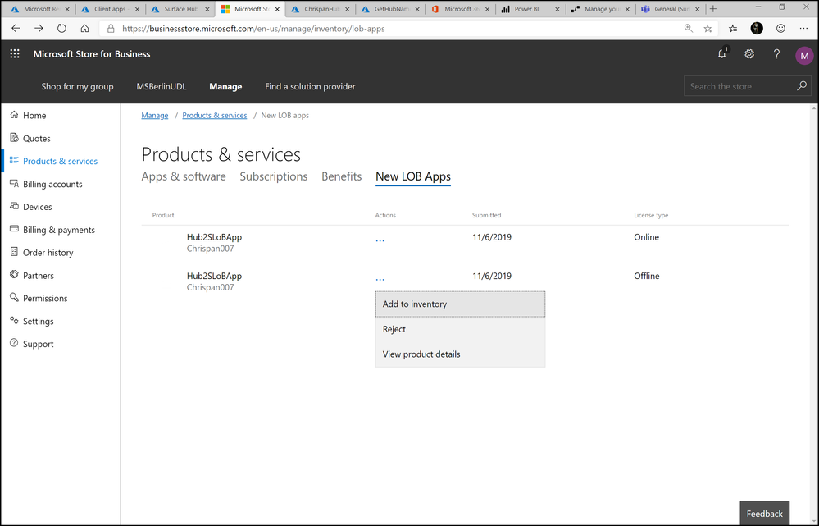Open the app launcher waffle icon
Screen dimensions: 819x526
click(15, 54)
